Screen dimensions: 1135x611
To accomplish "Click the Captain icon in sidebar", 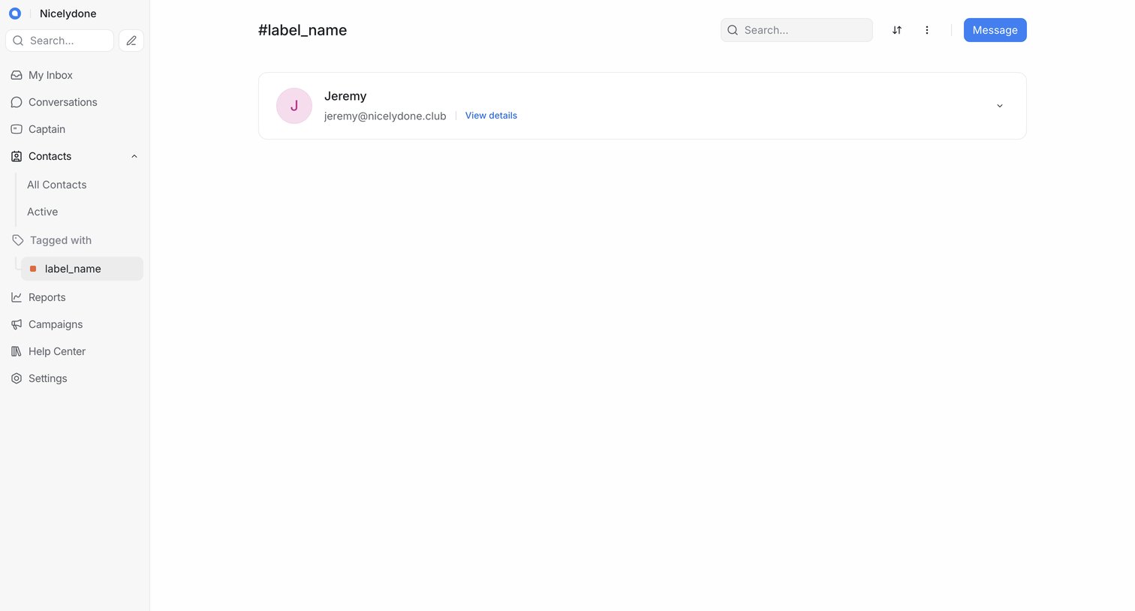I will 17,129.
